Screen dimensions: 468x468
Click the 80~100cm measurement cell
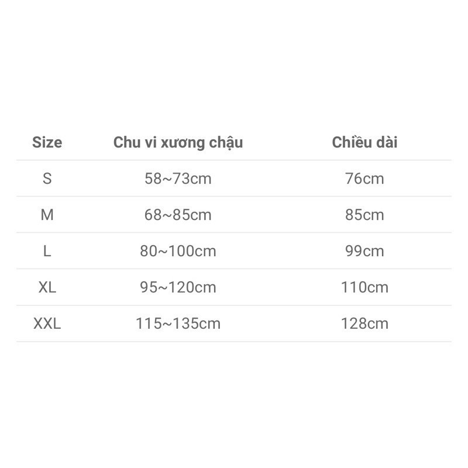click(178, 251)
